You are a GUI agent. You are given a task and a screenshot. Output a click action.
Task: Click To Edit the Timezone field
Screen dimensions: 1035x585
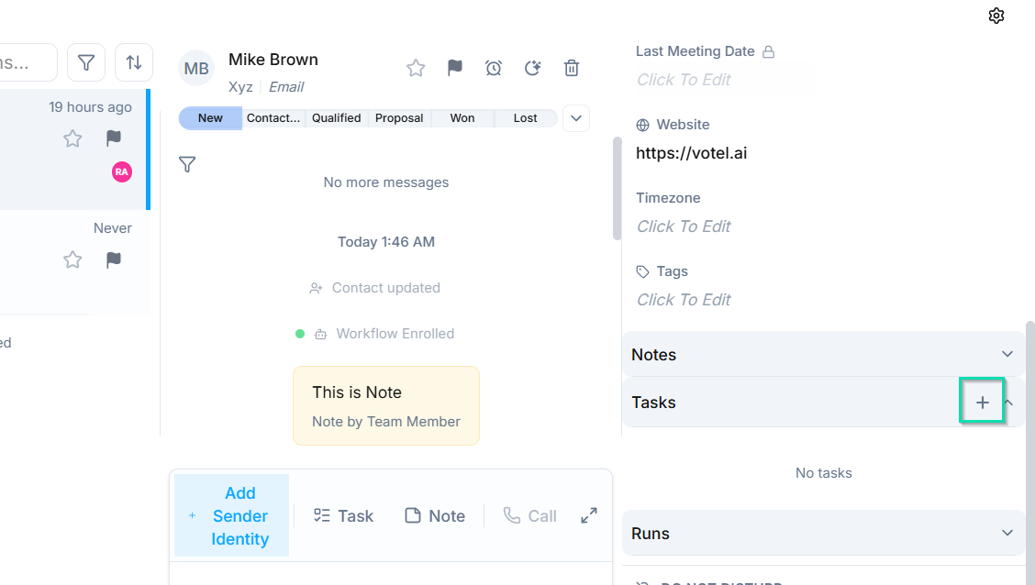(683, 226)
